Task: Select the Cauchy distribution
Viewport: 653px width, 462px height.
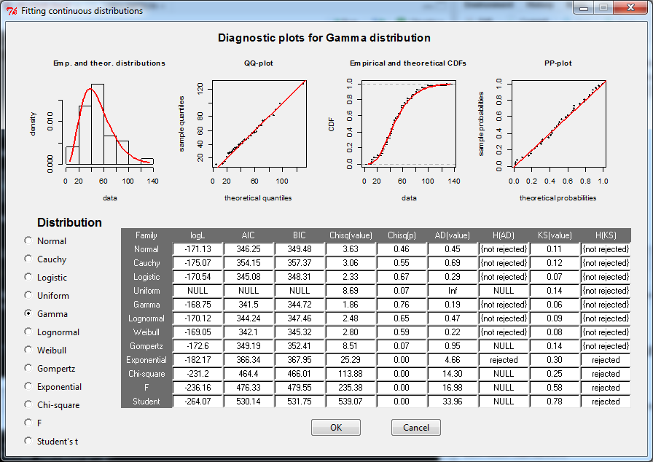Action: pos(28,259)
